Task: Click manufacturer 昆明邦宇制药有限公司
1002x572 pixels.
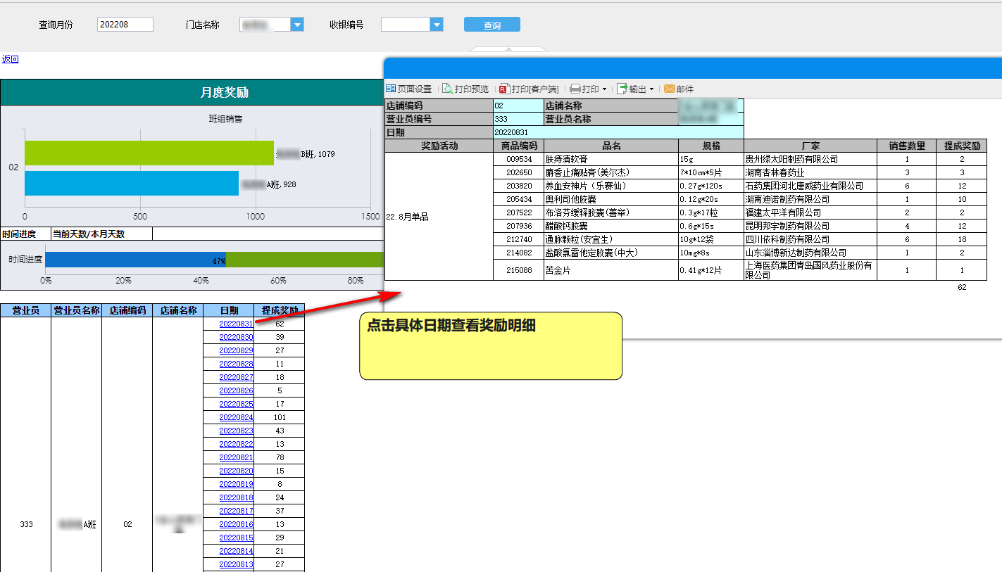Action: (788, 226)
